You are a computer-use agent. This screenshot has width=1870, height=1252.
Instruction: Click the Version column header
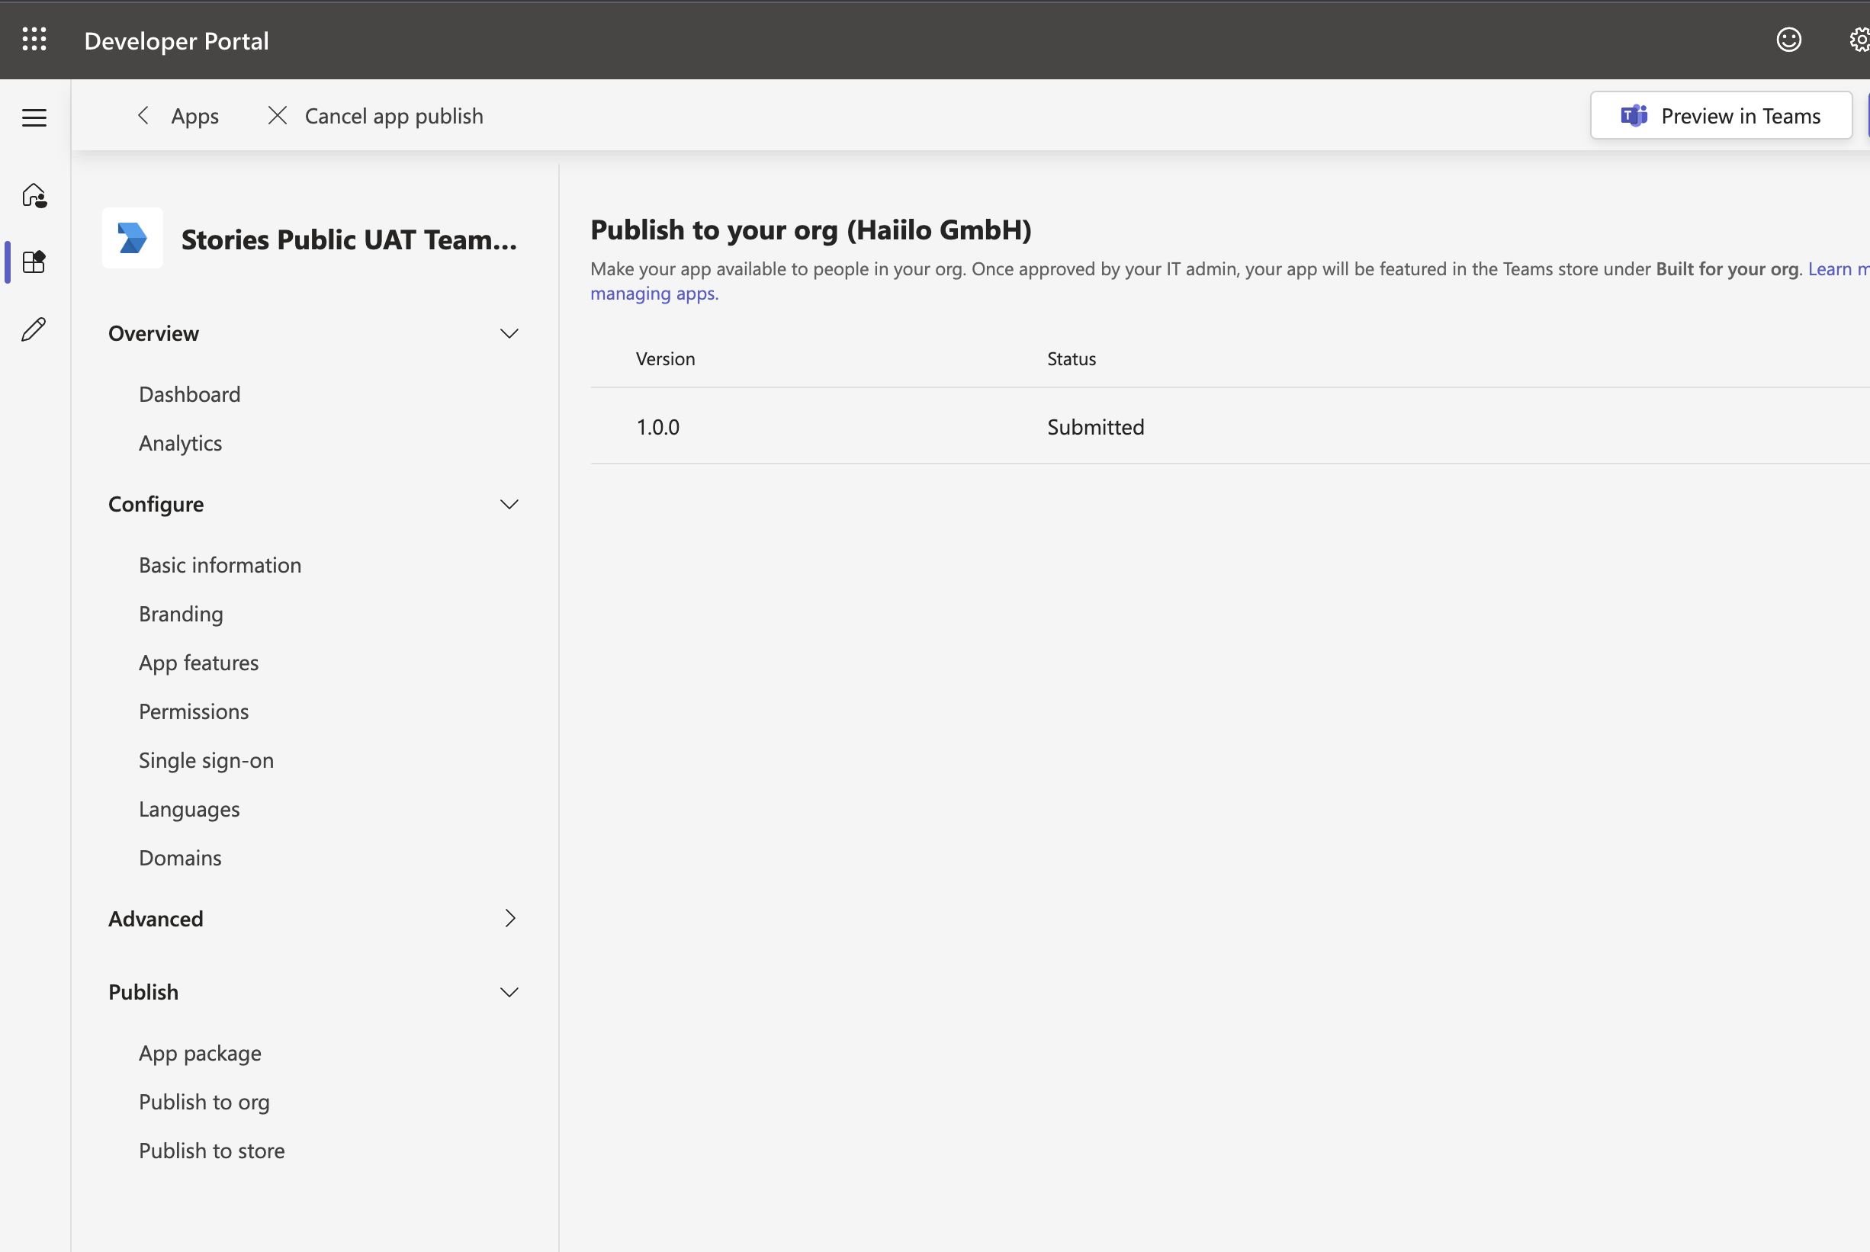click(x=666, y=358)
